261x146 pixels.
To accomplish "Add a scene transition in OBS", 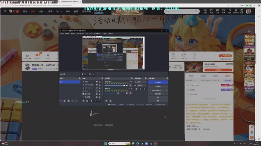I will point(136,89).
